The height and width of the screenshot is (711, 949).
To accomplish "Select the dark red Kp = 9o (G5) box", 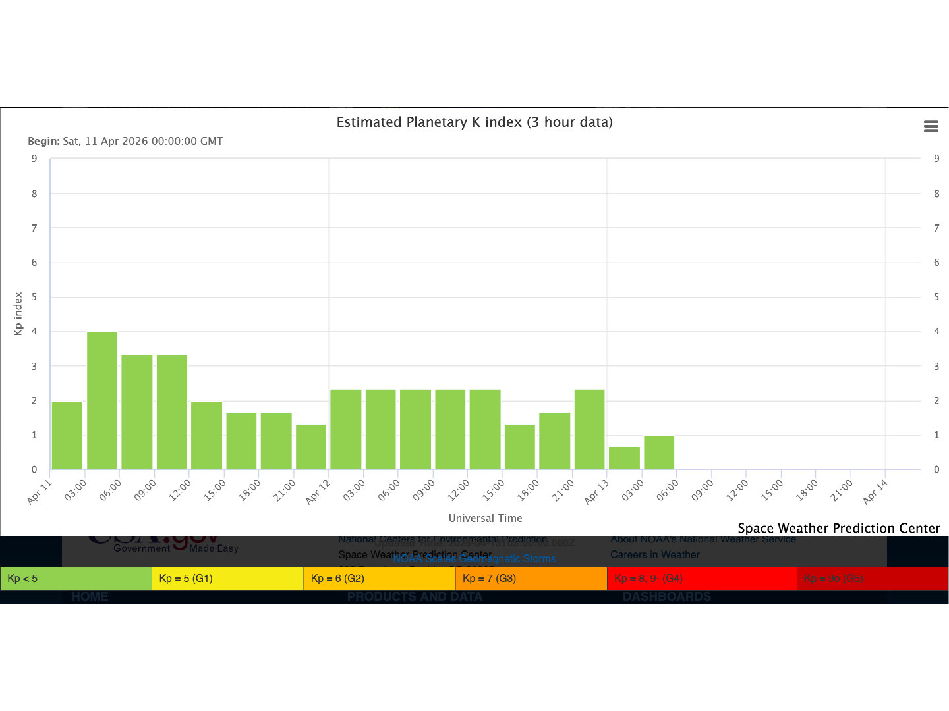I will click(x=872, y=579).
